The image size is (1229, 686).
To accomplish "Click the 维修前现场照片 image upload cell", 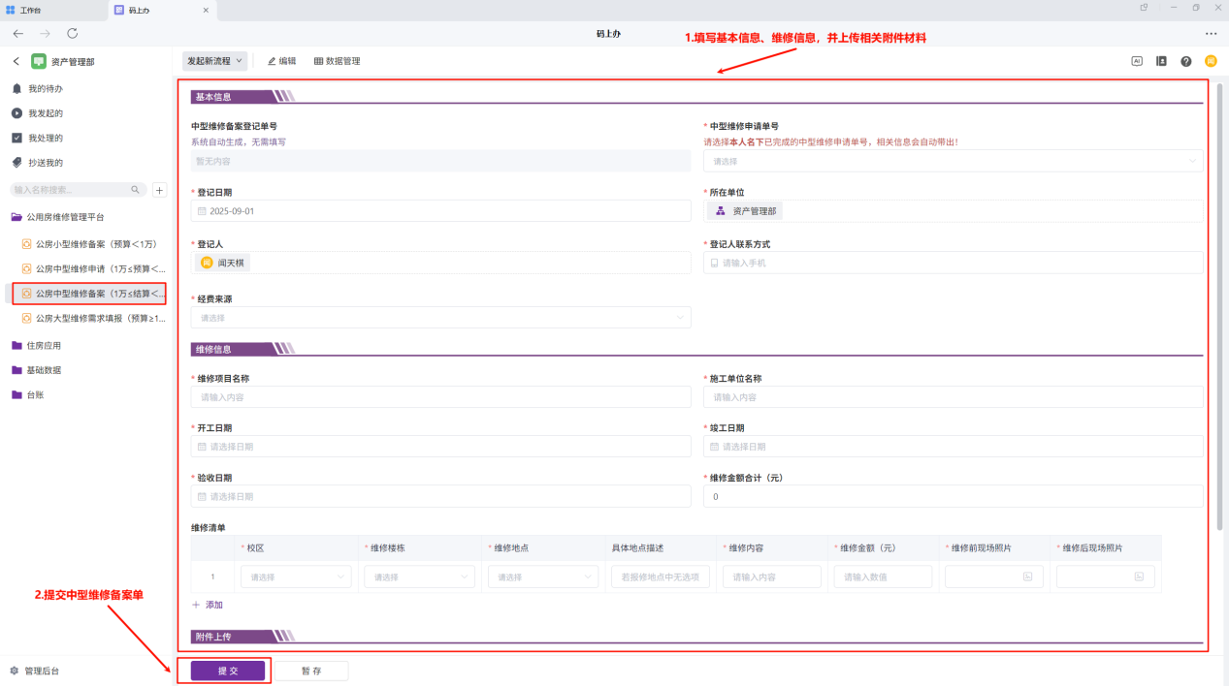I will (x=993, y=577).
